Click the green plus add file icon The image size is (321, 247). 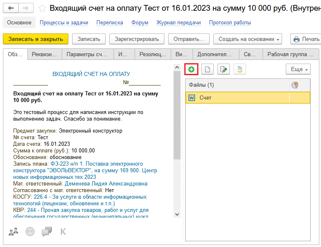191,69
